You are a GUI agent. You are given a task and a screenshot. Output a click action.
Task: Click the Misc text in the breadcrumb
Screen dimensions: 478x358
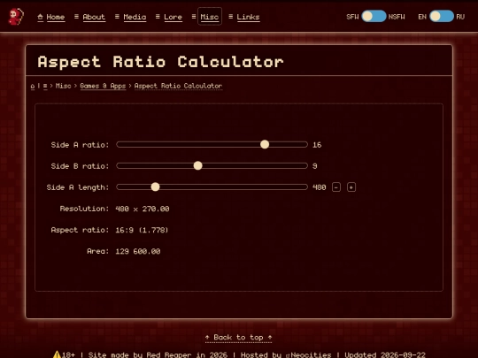coord(64,86)
